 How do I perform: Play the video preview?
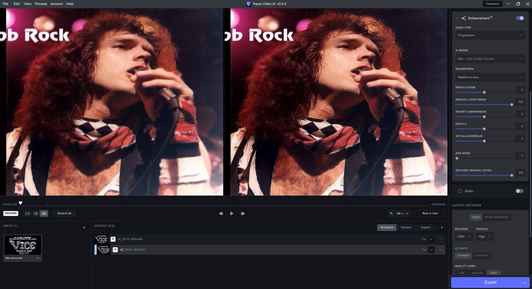[x=232, y=214]
